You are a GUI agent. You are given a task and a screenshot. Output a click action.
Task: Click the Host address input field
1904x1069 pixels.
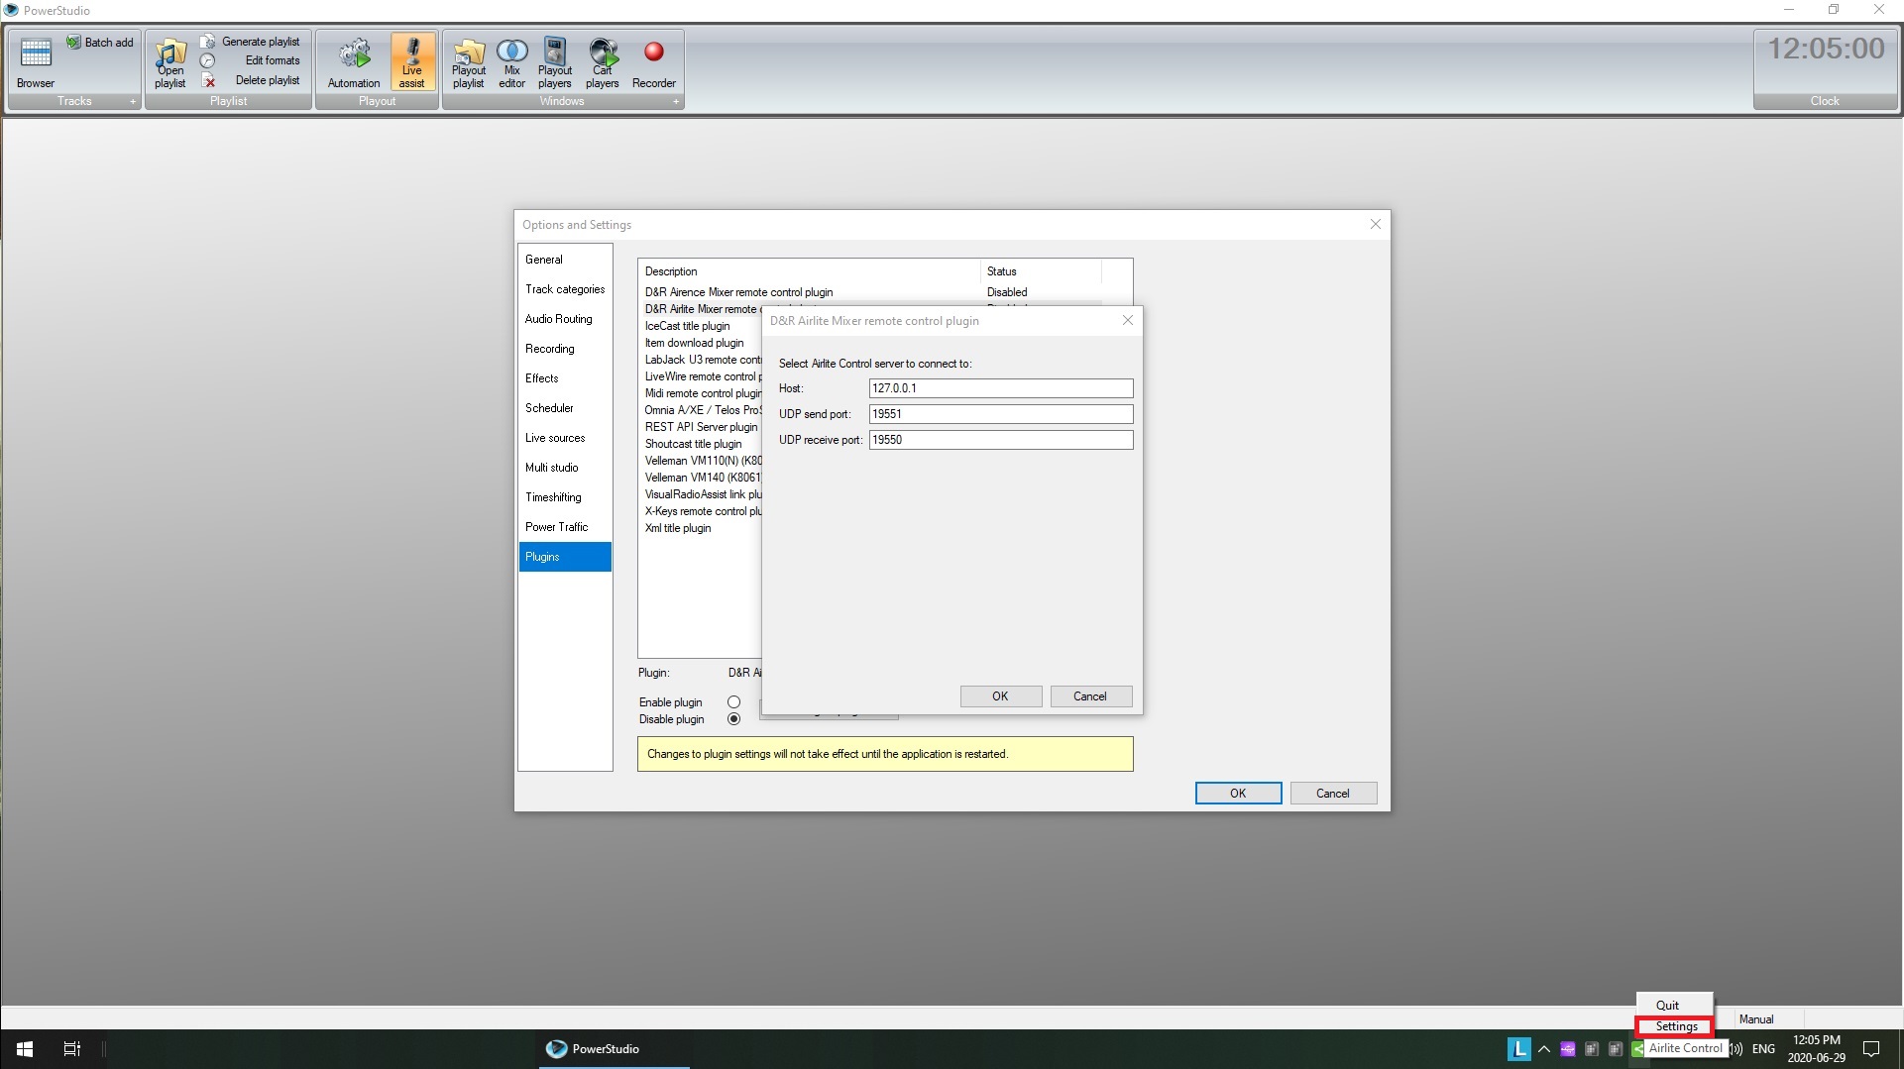[1000, 388]
